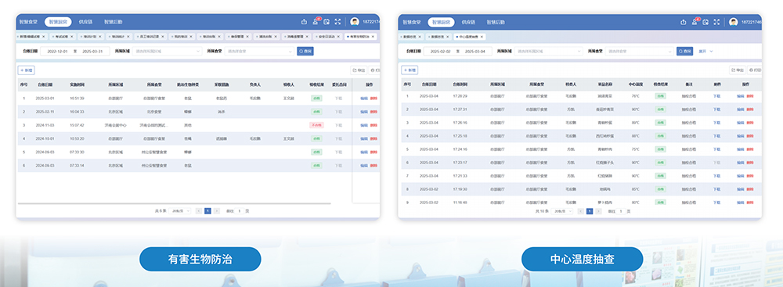The image size is (783, 287).
Task: Close the 中心温度抽查 tab in right window
Action: click(x=482, y=37)
